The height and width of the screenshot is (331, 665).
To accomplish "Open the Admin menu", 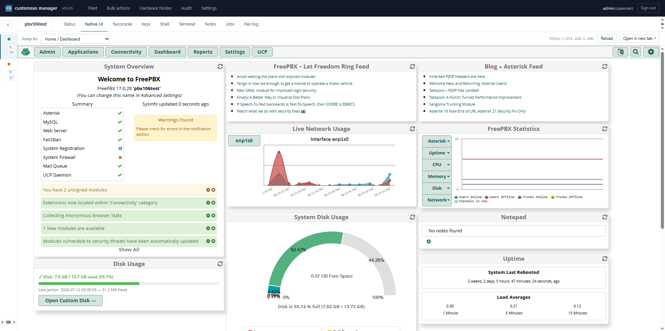I will click(47, 52).
